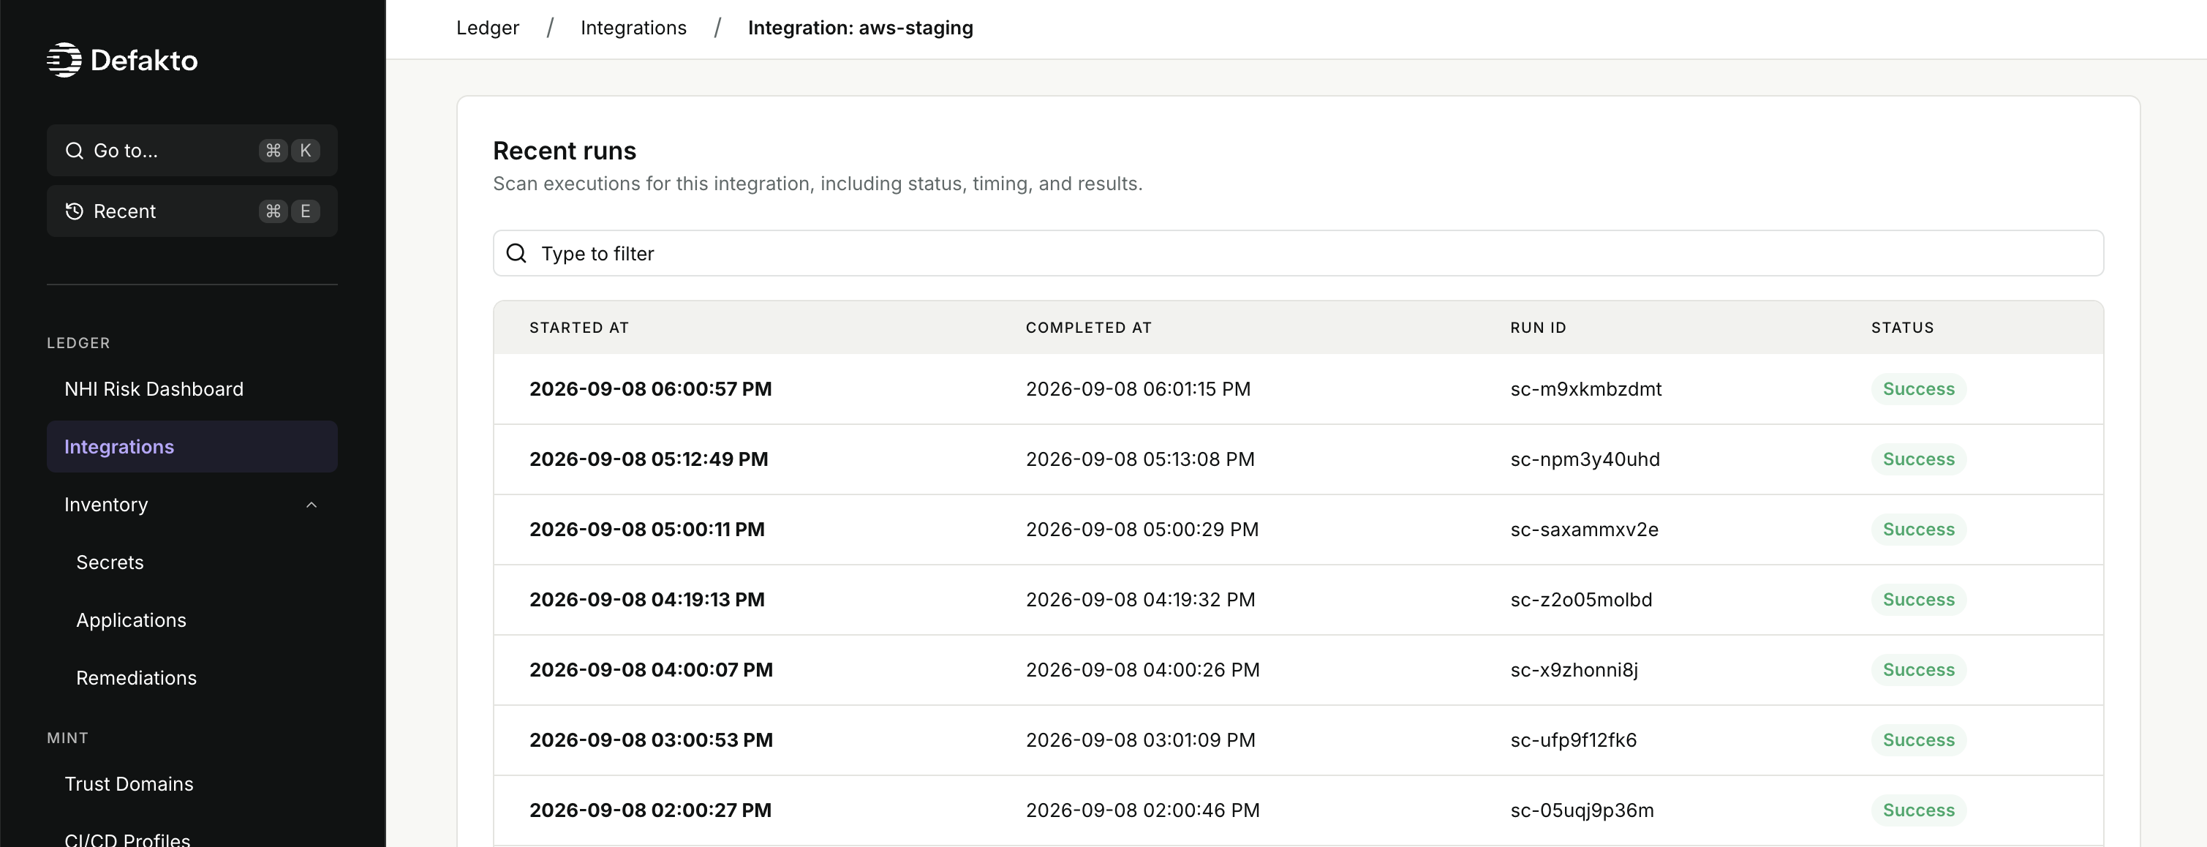Viewport: 2207px width, 847px height.
Task: Click run ID sc-z2o05molbd
Action: pos(1581,600)
